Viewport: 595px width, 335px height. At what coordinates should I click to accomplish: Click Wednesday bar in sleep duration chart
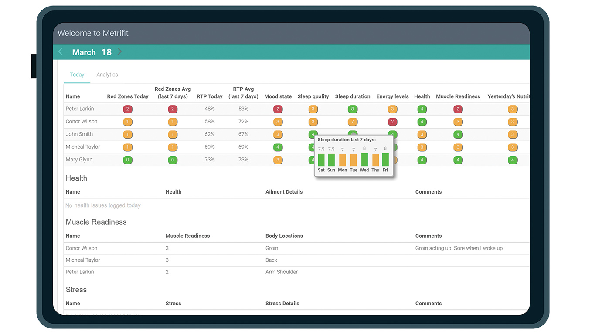click(x=364, y=159)
